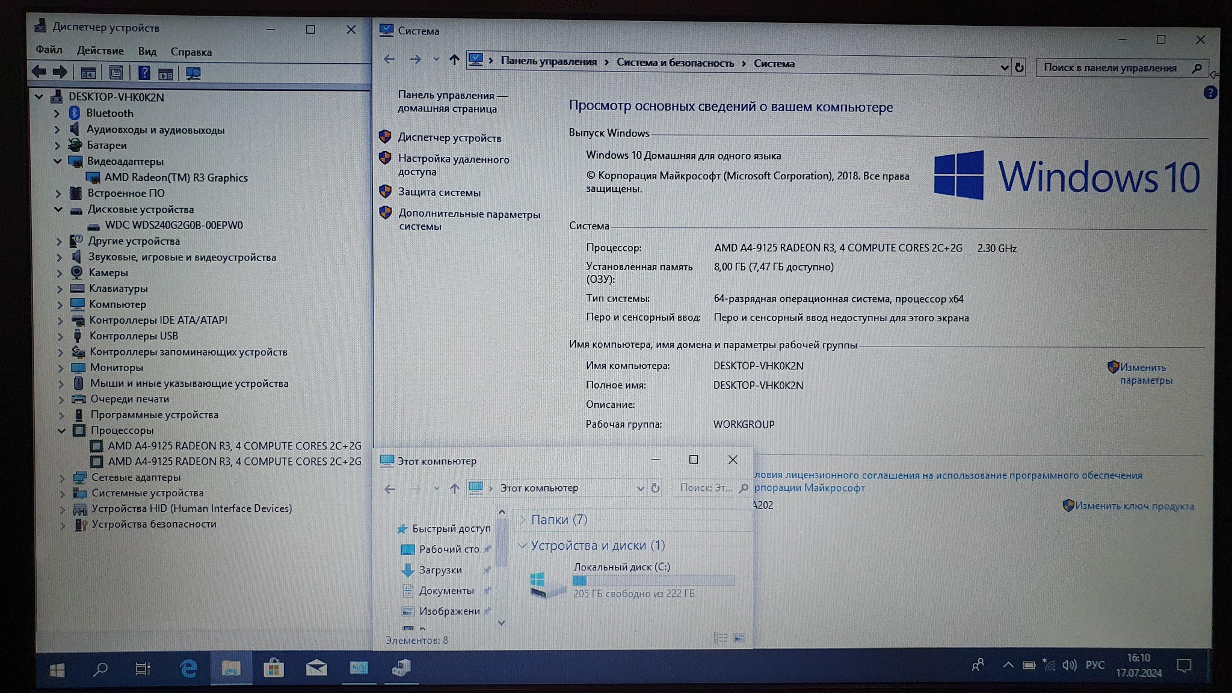Switch to large icons view in Explorer status bar

pyautogui.click(x=739, y=638)
